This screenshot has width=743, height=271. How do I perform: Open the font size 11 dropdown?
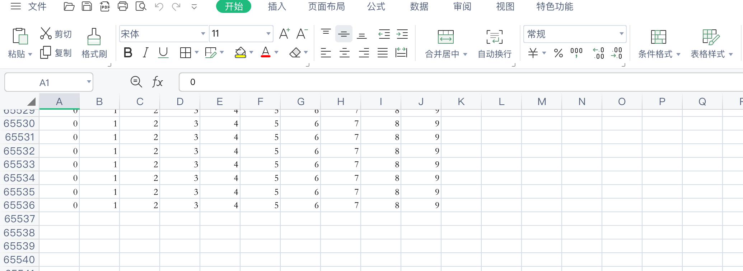(x=268, y=34)
